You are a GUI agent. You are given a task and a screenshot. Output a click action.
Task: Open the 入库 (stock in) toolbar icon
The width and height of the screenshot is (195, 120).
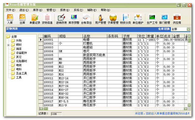(x=10, y=19)
